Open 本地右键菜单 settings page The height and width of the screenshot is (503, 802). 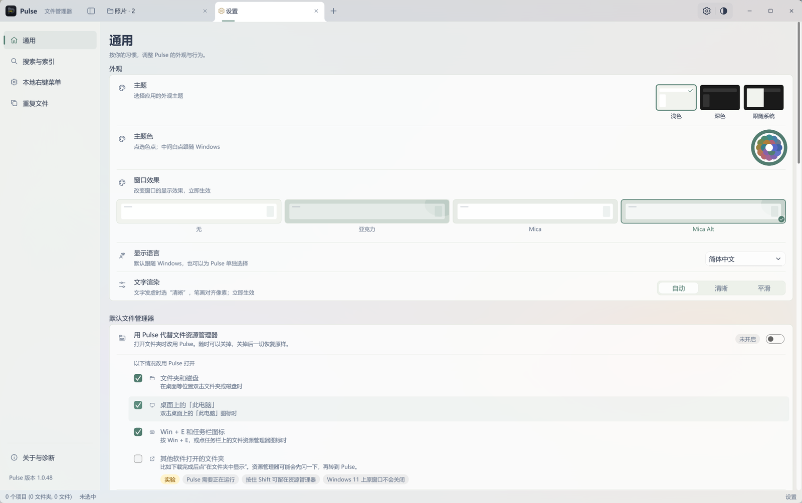click(50, 82)
